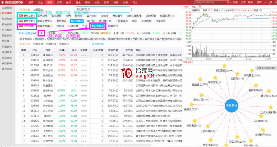Select the star node 艾滋病防治(19)
This screenshot has width=277, height=147.
(x=237, y=137)
